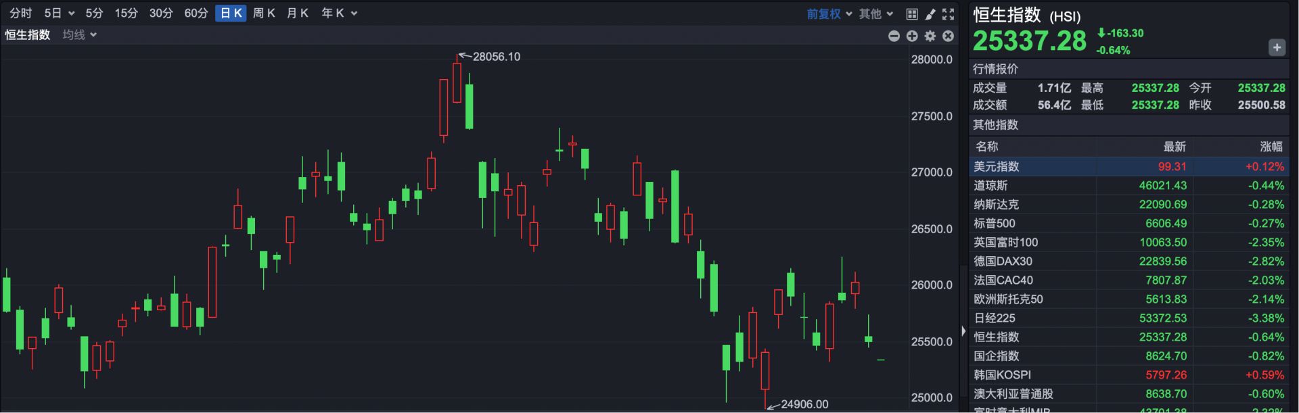Expand the 前复权 adjustment dropdown
Screen dimensions: 1299x413
(x=829, y=14)
